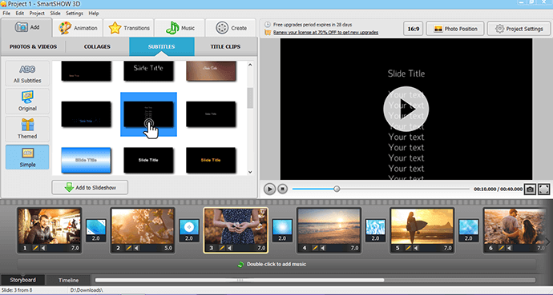Select the orange Slide Title template
Viewport: 553px width, 295px height.
click(211, 160)
